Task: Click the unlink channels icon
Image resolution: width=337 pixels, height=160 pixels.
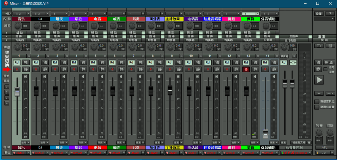Action: (330, 93)
